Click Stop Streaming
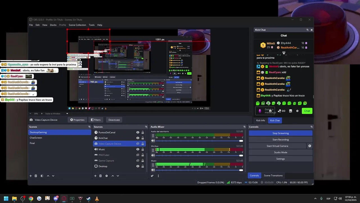 [x=281, y=133]
